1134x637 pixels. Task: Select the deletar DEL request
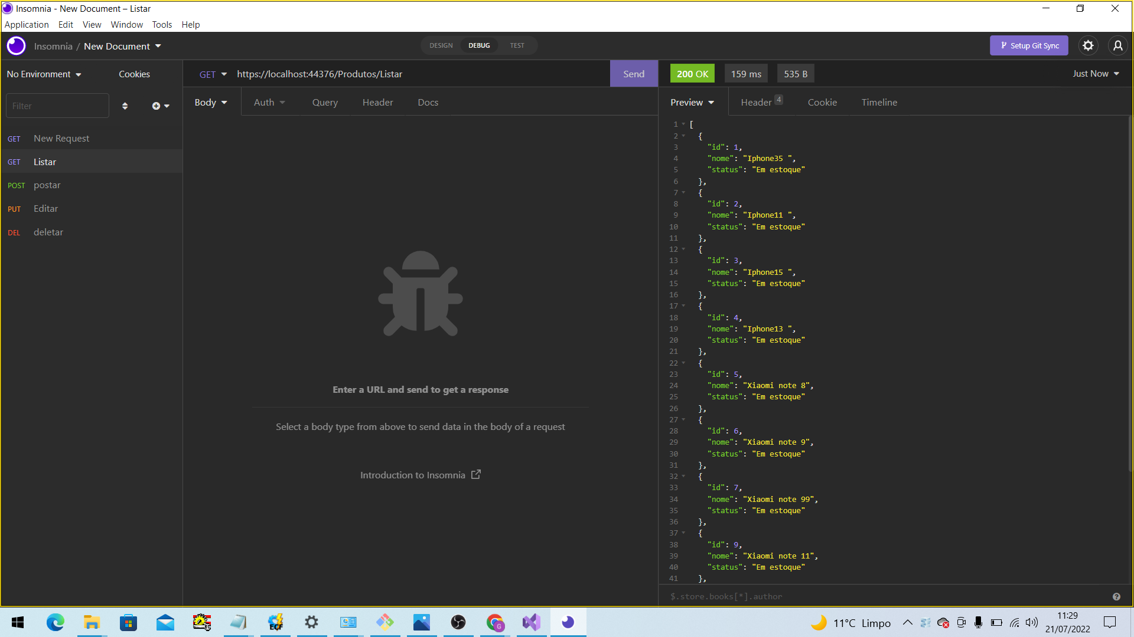[92, 232]
